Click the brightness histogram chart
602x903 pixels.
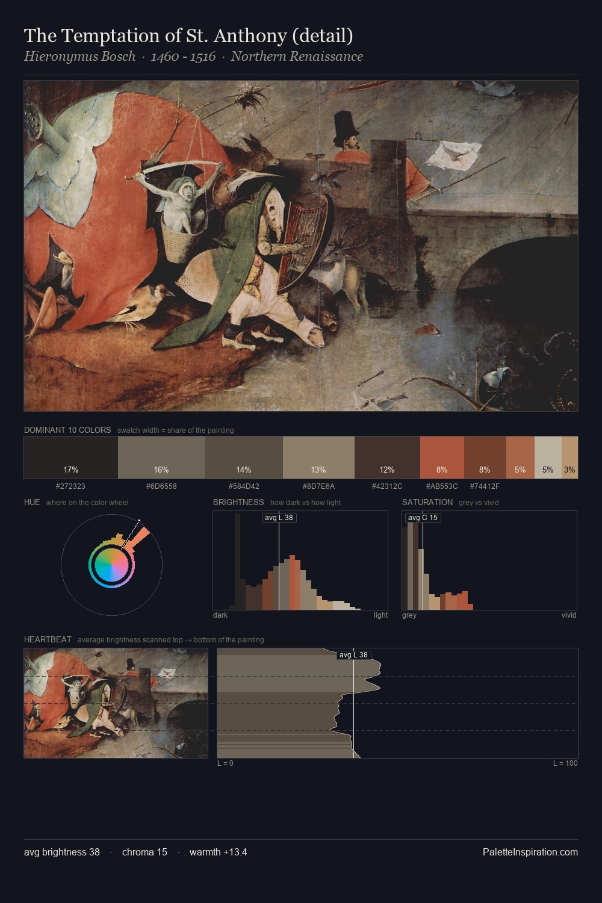(x=300, y=560)
